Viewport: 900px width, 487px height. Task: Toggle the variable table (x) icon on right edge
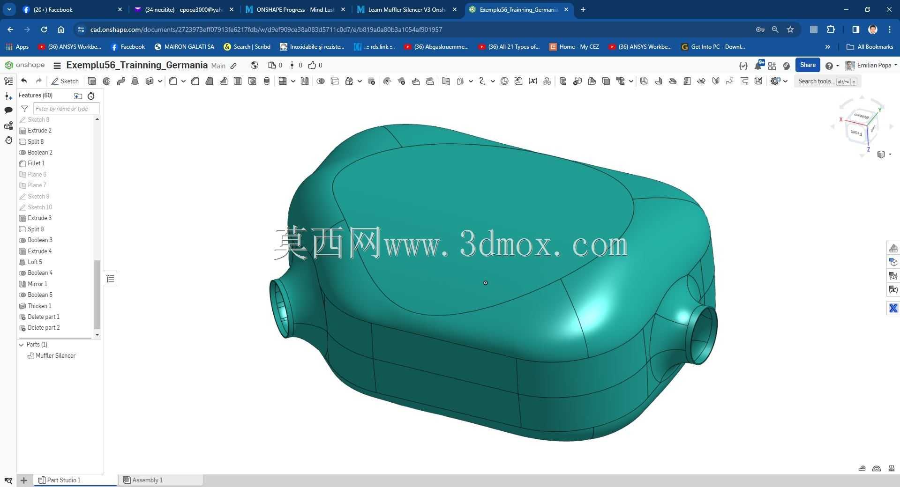[x=893, y=289]
